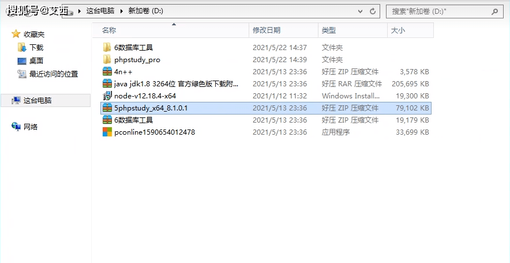Refresh the folder with the reload icon

pos(373,12)
